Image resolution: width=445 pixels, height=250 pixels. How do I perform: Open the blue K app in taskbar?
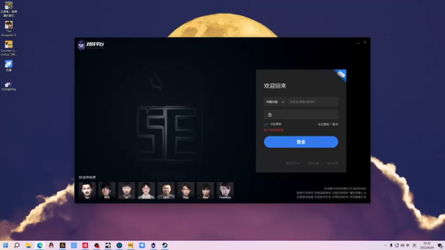(74, 245)
